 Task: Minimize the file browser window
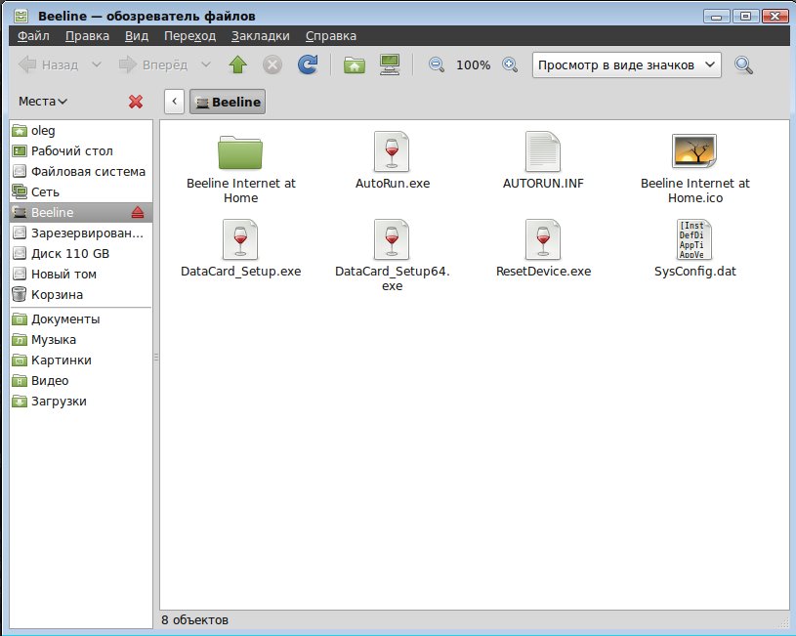click(716, 17)
